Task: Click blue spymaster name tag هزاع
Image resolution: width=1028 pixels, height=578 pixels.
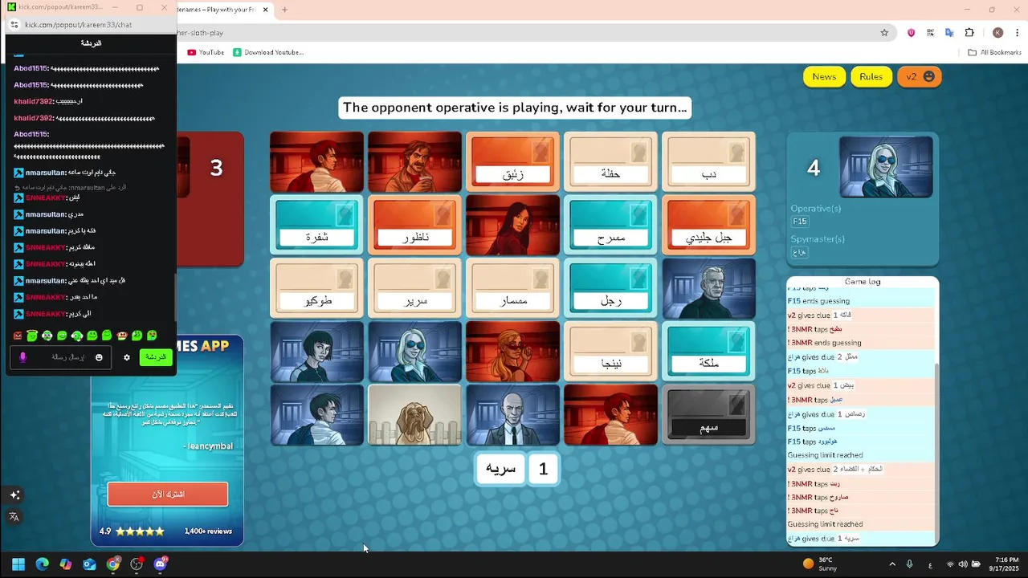Action: coord(799,252)
